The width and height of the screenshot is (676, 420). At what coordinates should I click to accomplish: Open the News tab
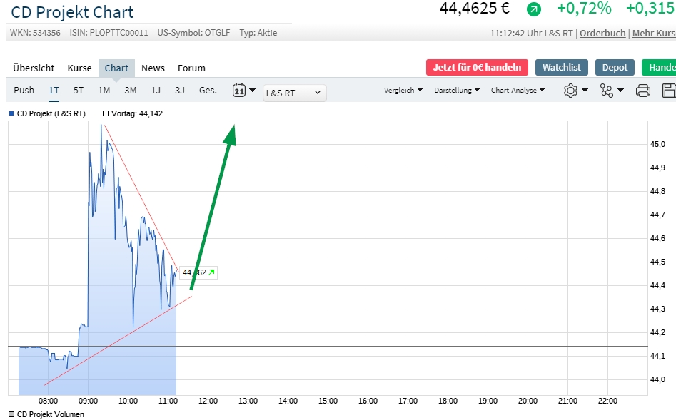(153, 68)
